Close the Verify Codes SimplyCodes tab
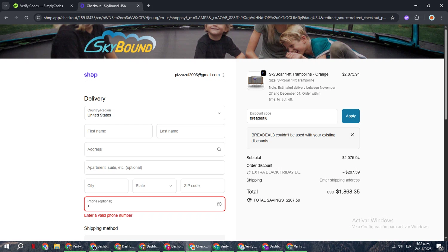The width and height of the screenshot is (448, 252). [72, 6]
